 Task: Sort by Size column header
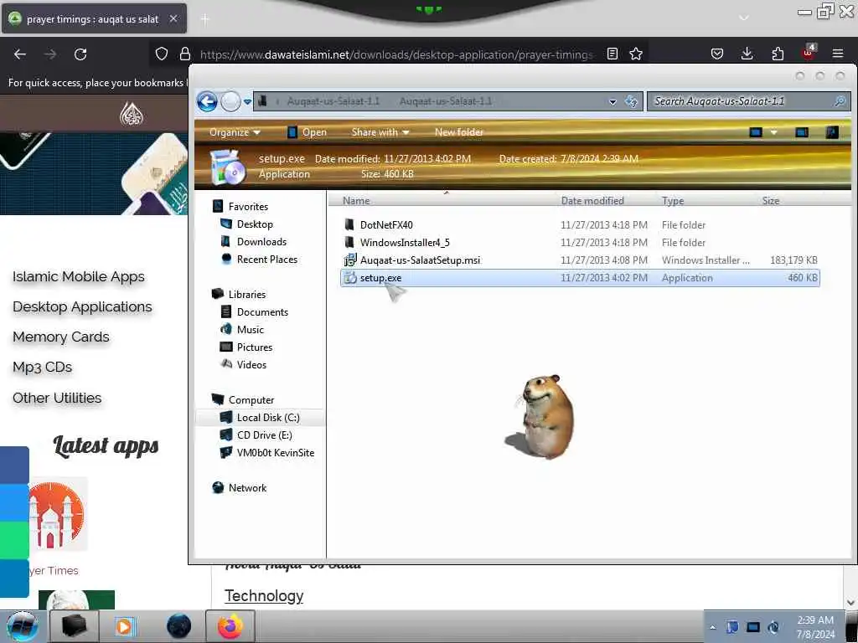click(771, 201)
